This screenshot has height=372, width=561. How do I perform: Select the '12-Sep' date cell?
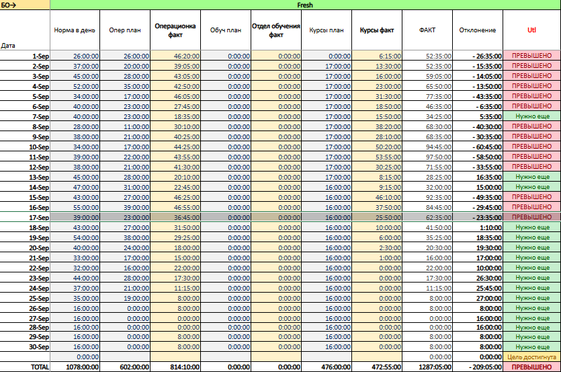pos(25,167)
